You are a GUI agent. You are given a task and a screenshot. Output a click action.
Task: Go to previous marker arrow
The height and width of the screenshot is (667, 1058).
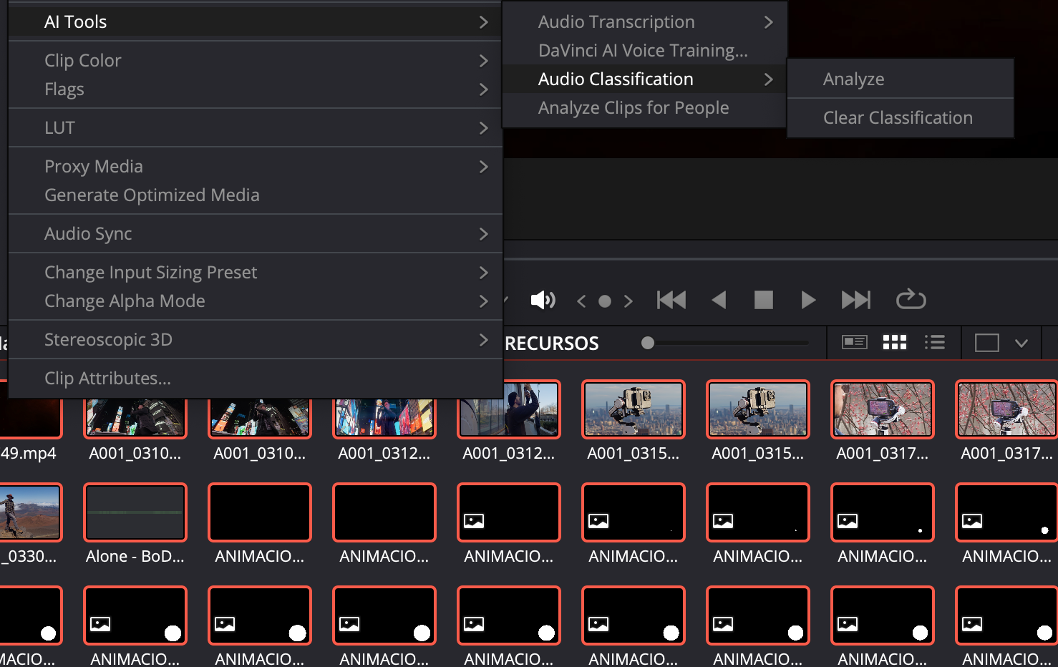(581, 301)
